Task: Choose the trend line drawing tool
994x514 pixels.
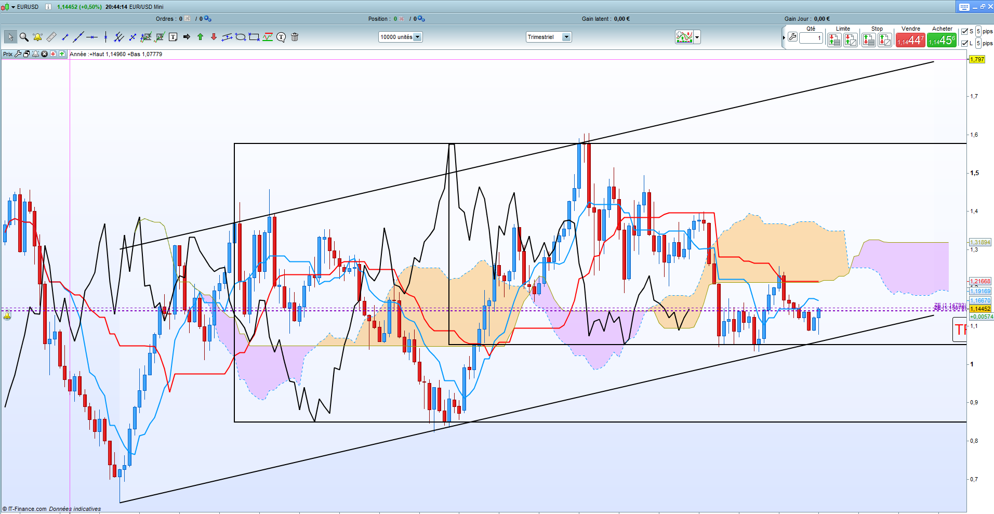Action: (x=78, y=37)
